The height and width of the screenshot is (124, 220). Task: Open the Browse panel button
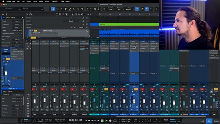tap(216, 121)
